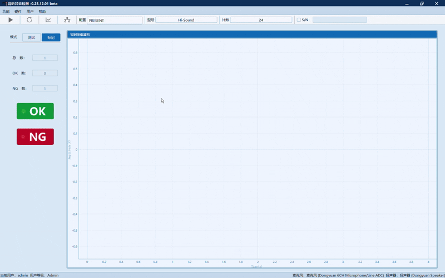Open the network topology toolbar icon
445x278 pixels.
point(67,20)
